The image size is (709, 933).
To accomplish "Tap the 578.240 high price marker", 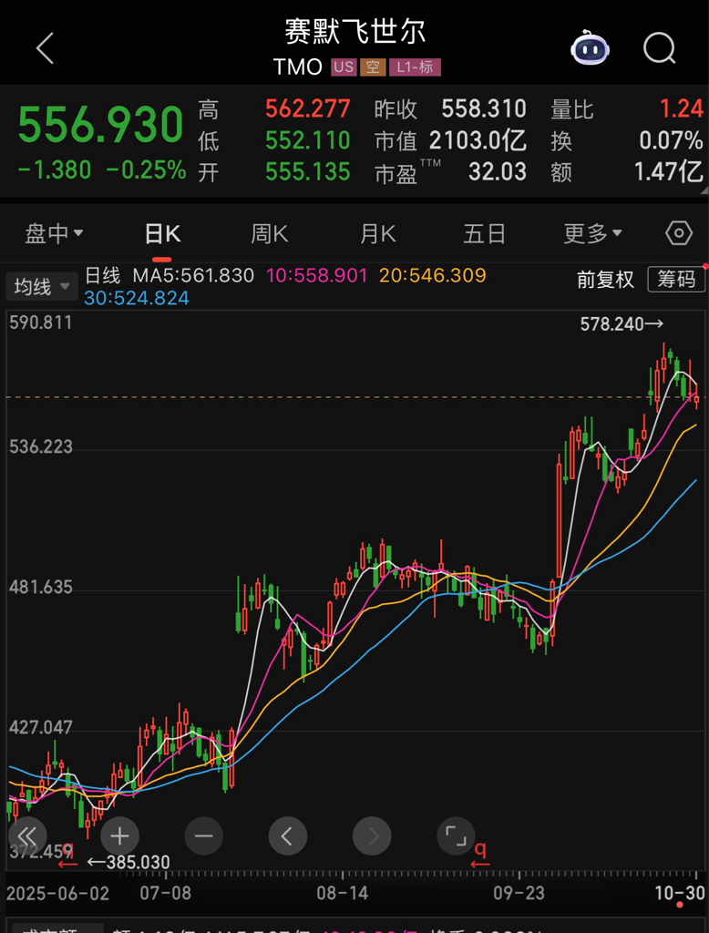I will (x=622, y=324).
